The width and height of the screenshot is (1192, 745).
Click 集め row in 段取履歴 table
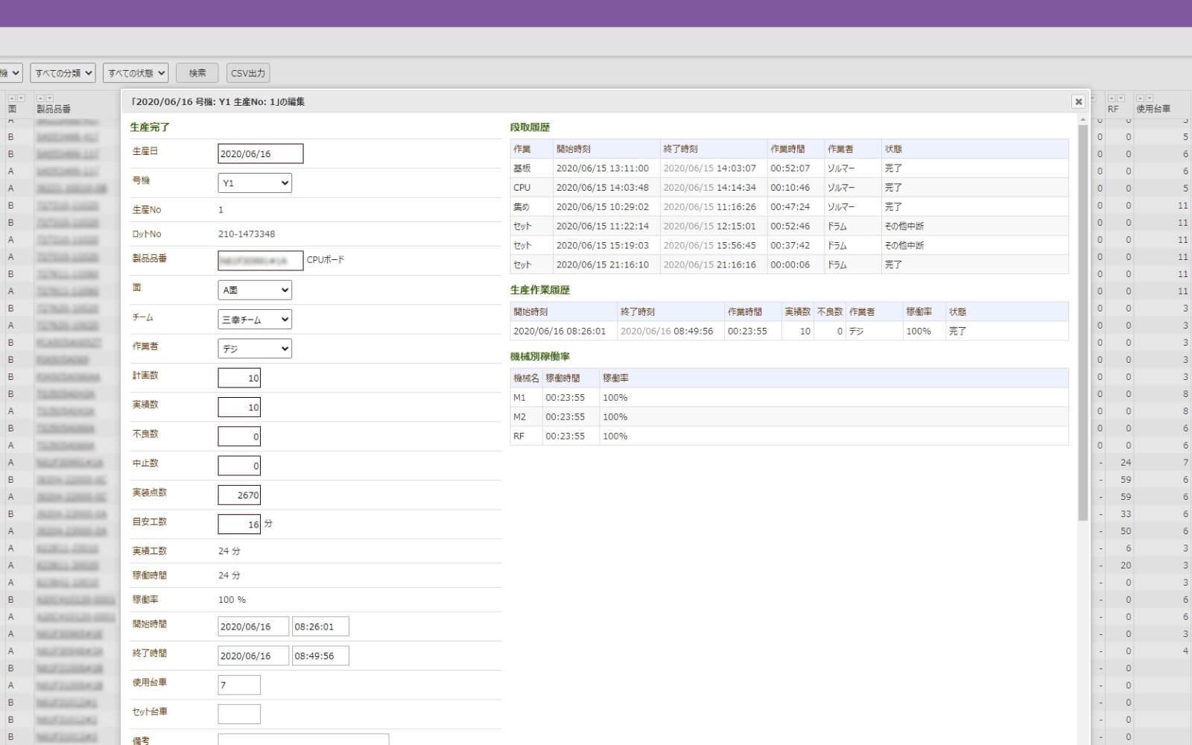pyautogui.click(x=789, y=207)
